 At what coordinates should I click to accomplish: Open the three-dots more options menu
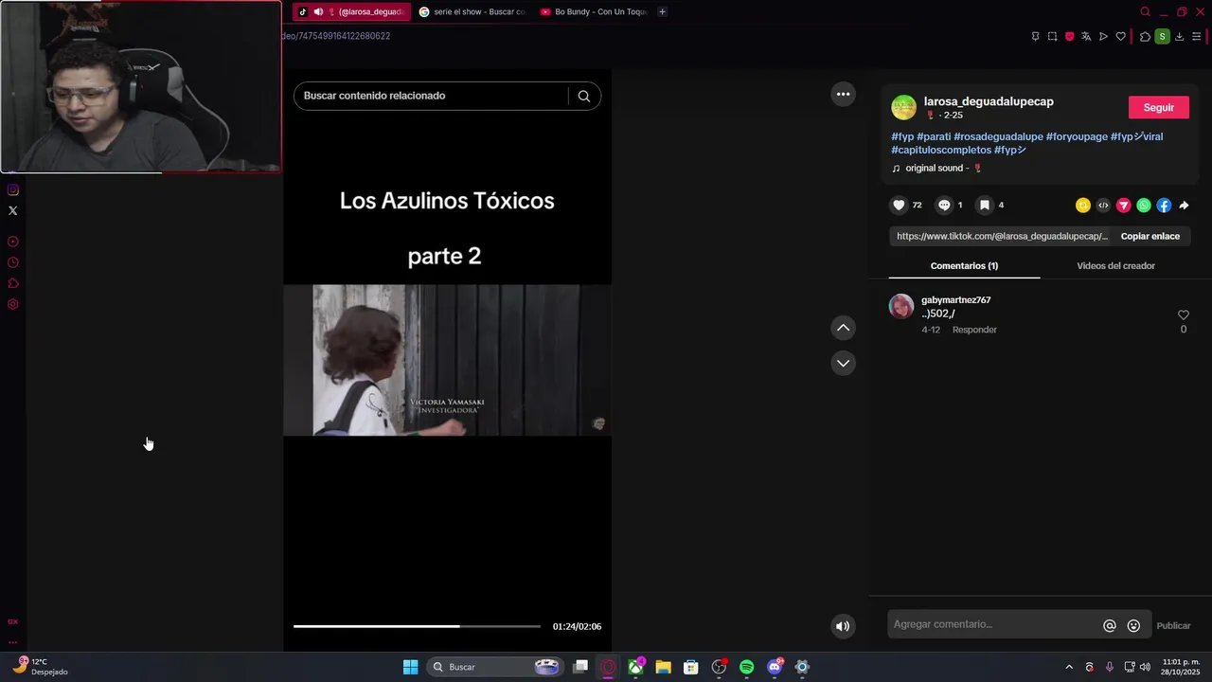[843, 94]
